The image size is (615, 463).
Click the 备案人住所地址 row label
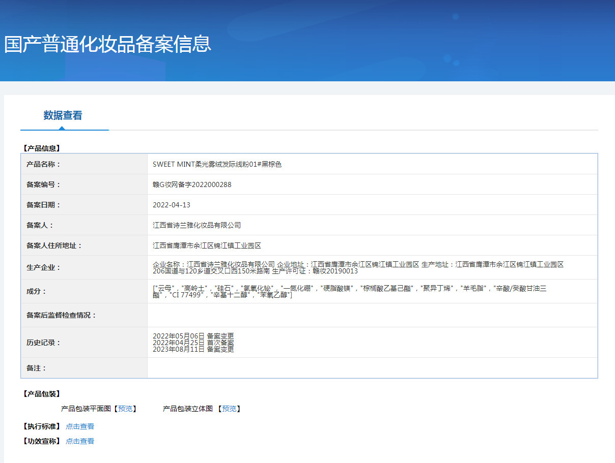click(54, 245)
